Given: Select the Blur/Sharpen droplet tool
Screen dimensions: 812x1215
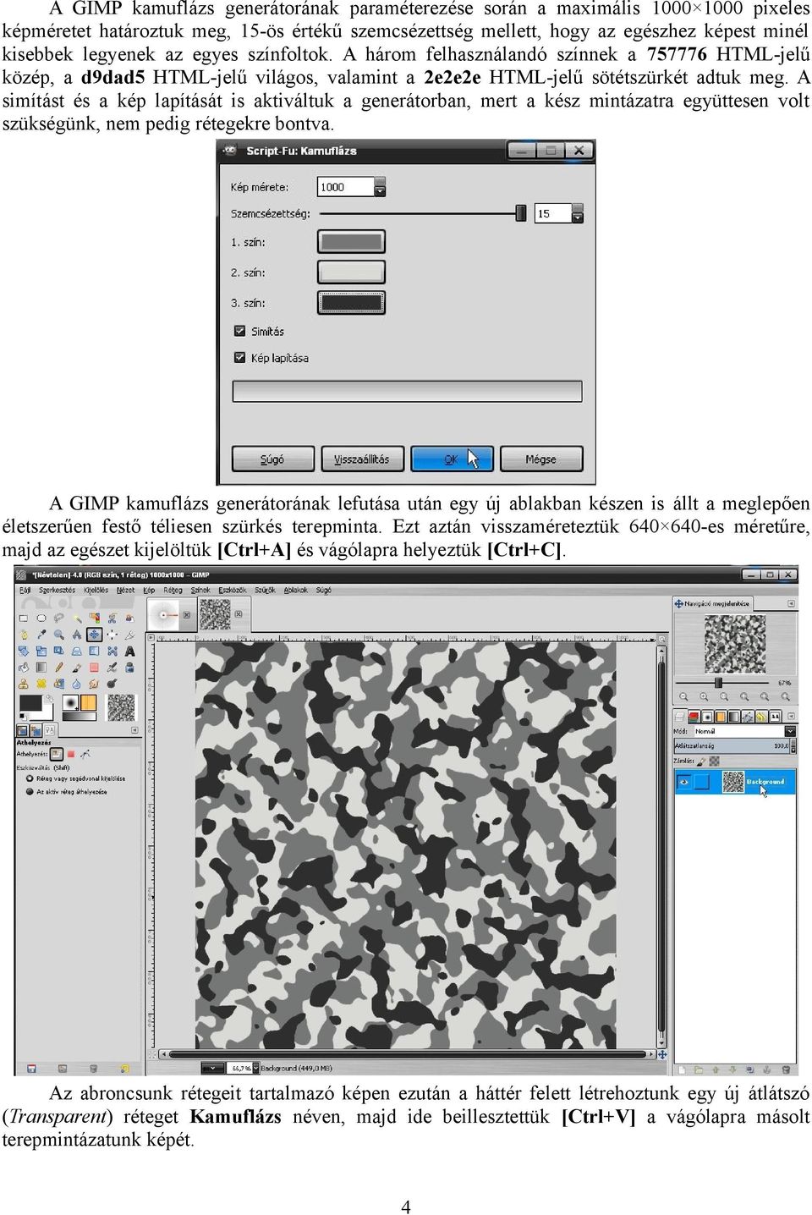Looking at the screenshot, I should (77, 684).
